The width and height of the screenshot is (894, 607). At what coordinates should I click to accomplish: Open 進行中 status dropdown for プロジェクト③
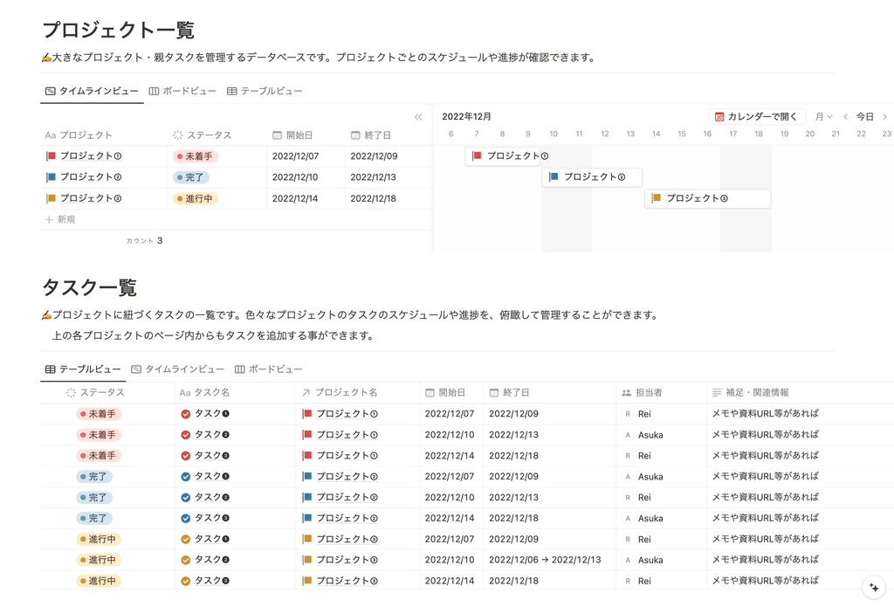[195, 198]
